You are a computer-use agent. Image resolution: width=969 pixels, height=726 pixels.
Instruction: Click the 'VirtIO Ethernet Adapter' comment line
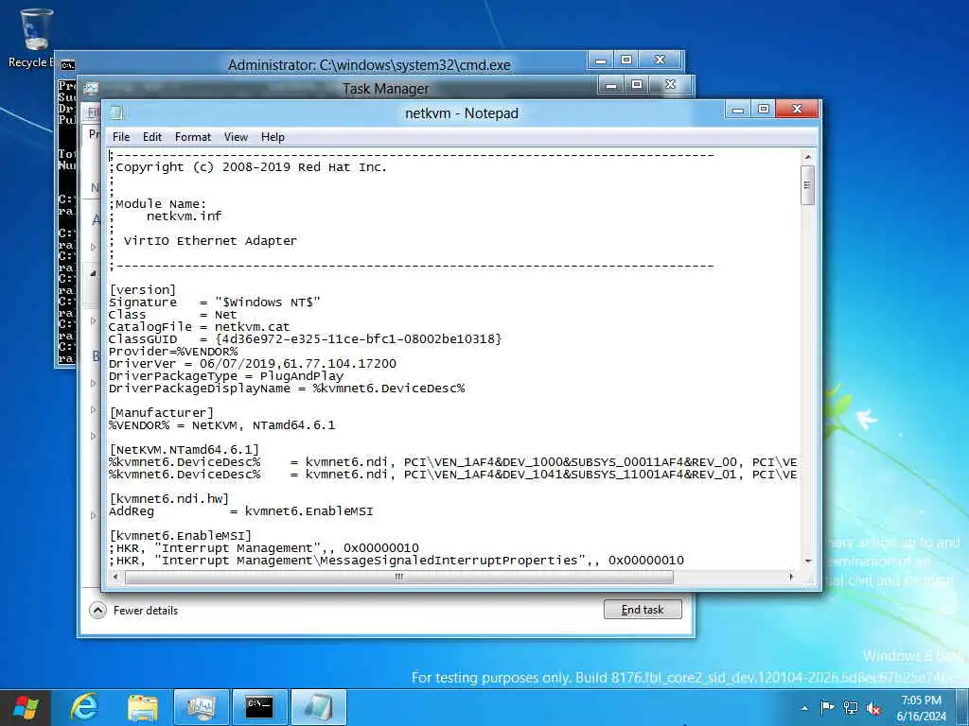coord(210,241)
